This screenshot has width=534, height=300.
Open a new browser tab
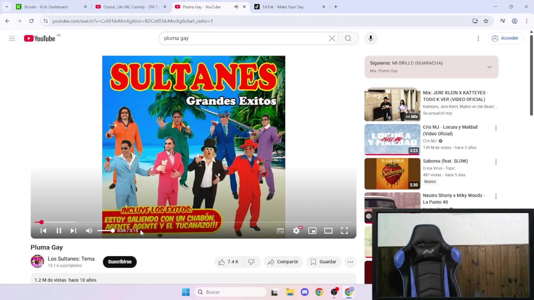[x=336, y=7]
